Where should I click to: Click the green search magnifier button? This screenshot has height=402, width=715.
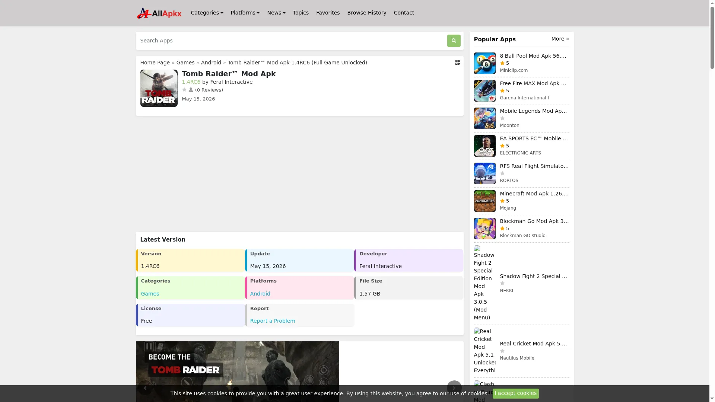coord(454,41)
